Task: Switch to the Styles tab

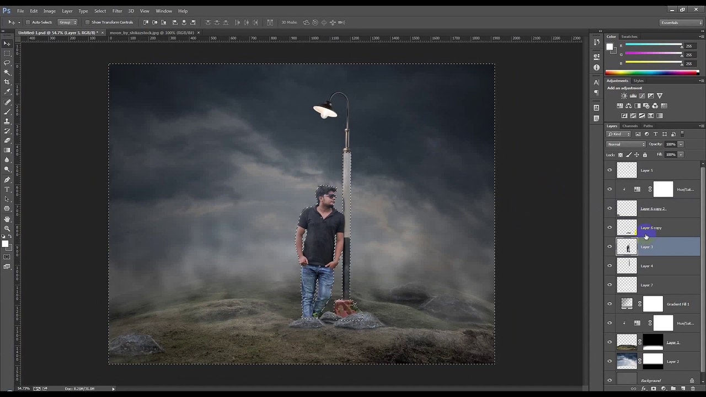Action: coord(638,81)
